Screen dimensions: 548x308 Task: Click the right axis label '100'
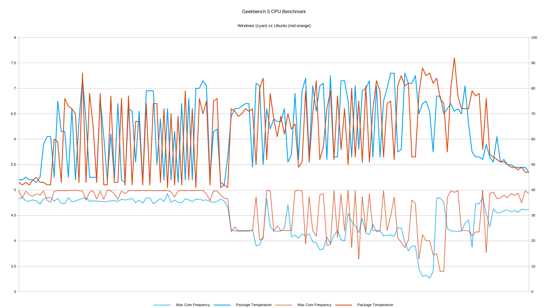tap(534, 37)
